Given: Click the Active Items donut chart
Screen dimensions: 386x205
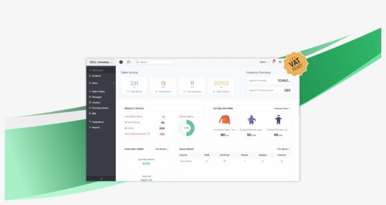Looking at the screenshot, I should click(186, 128).
